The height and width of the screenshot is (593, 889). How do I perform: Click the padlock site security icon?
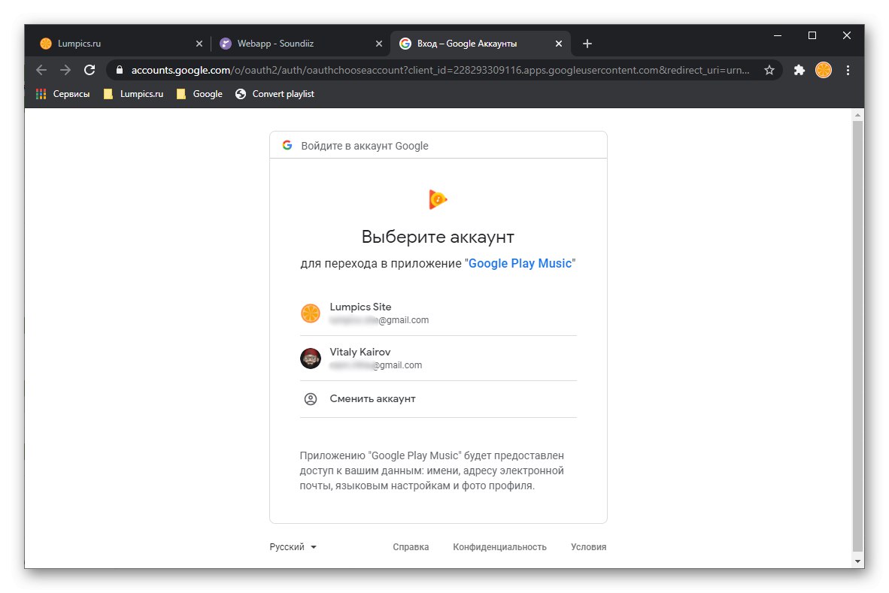[119, 70]
